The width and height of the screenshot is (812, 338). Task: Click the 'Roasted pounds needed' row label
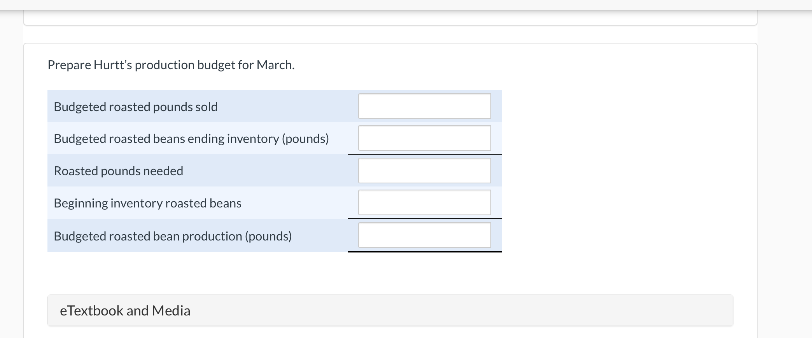click(119, 171)
